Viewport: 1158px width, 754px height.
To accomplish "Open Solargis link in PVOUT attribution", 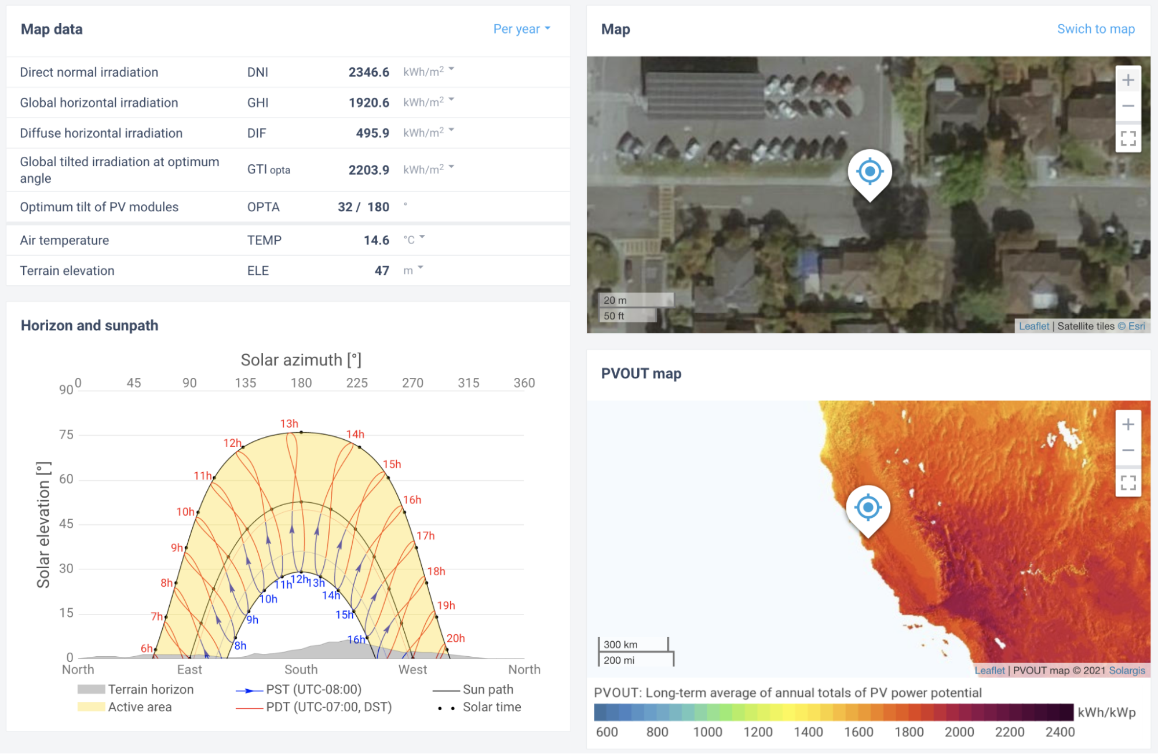I will pos(1126,670).
